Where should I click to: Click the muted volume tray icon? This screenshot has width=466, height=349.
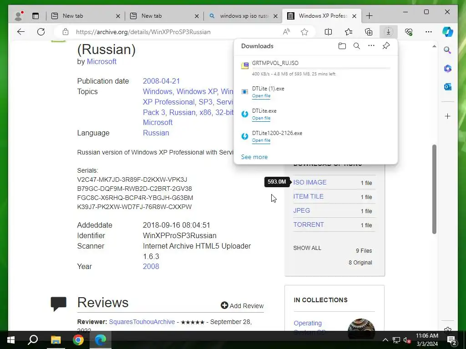click(407, 340)
